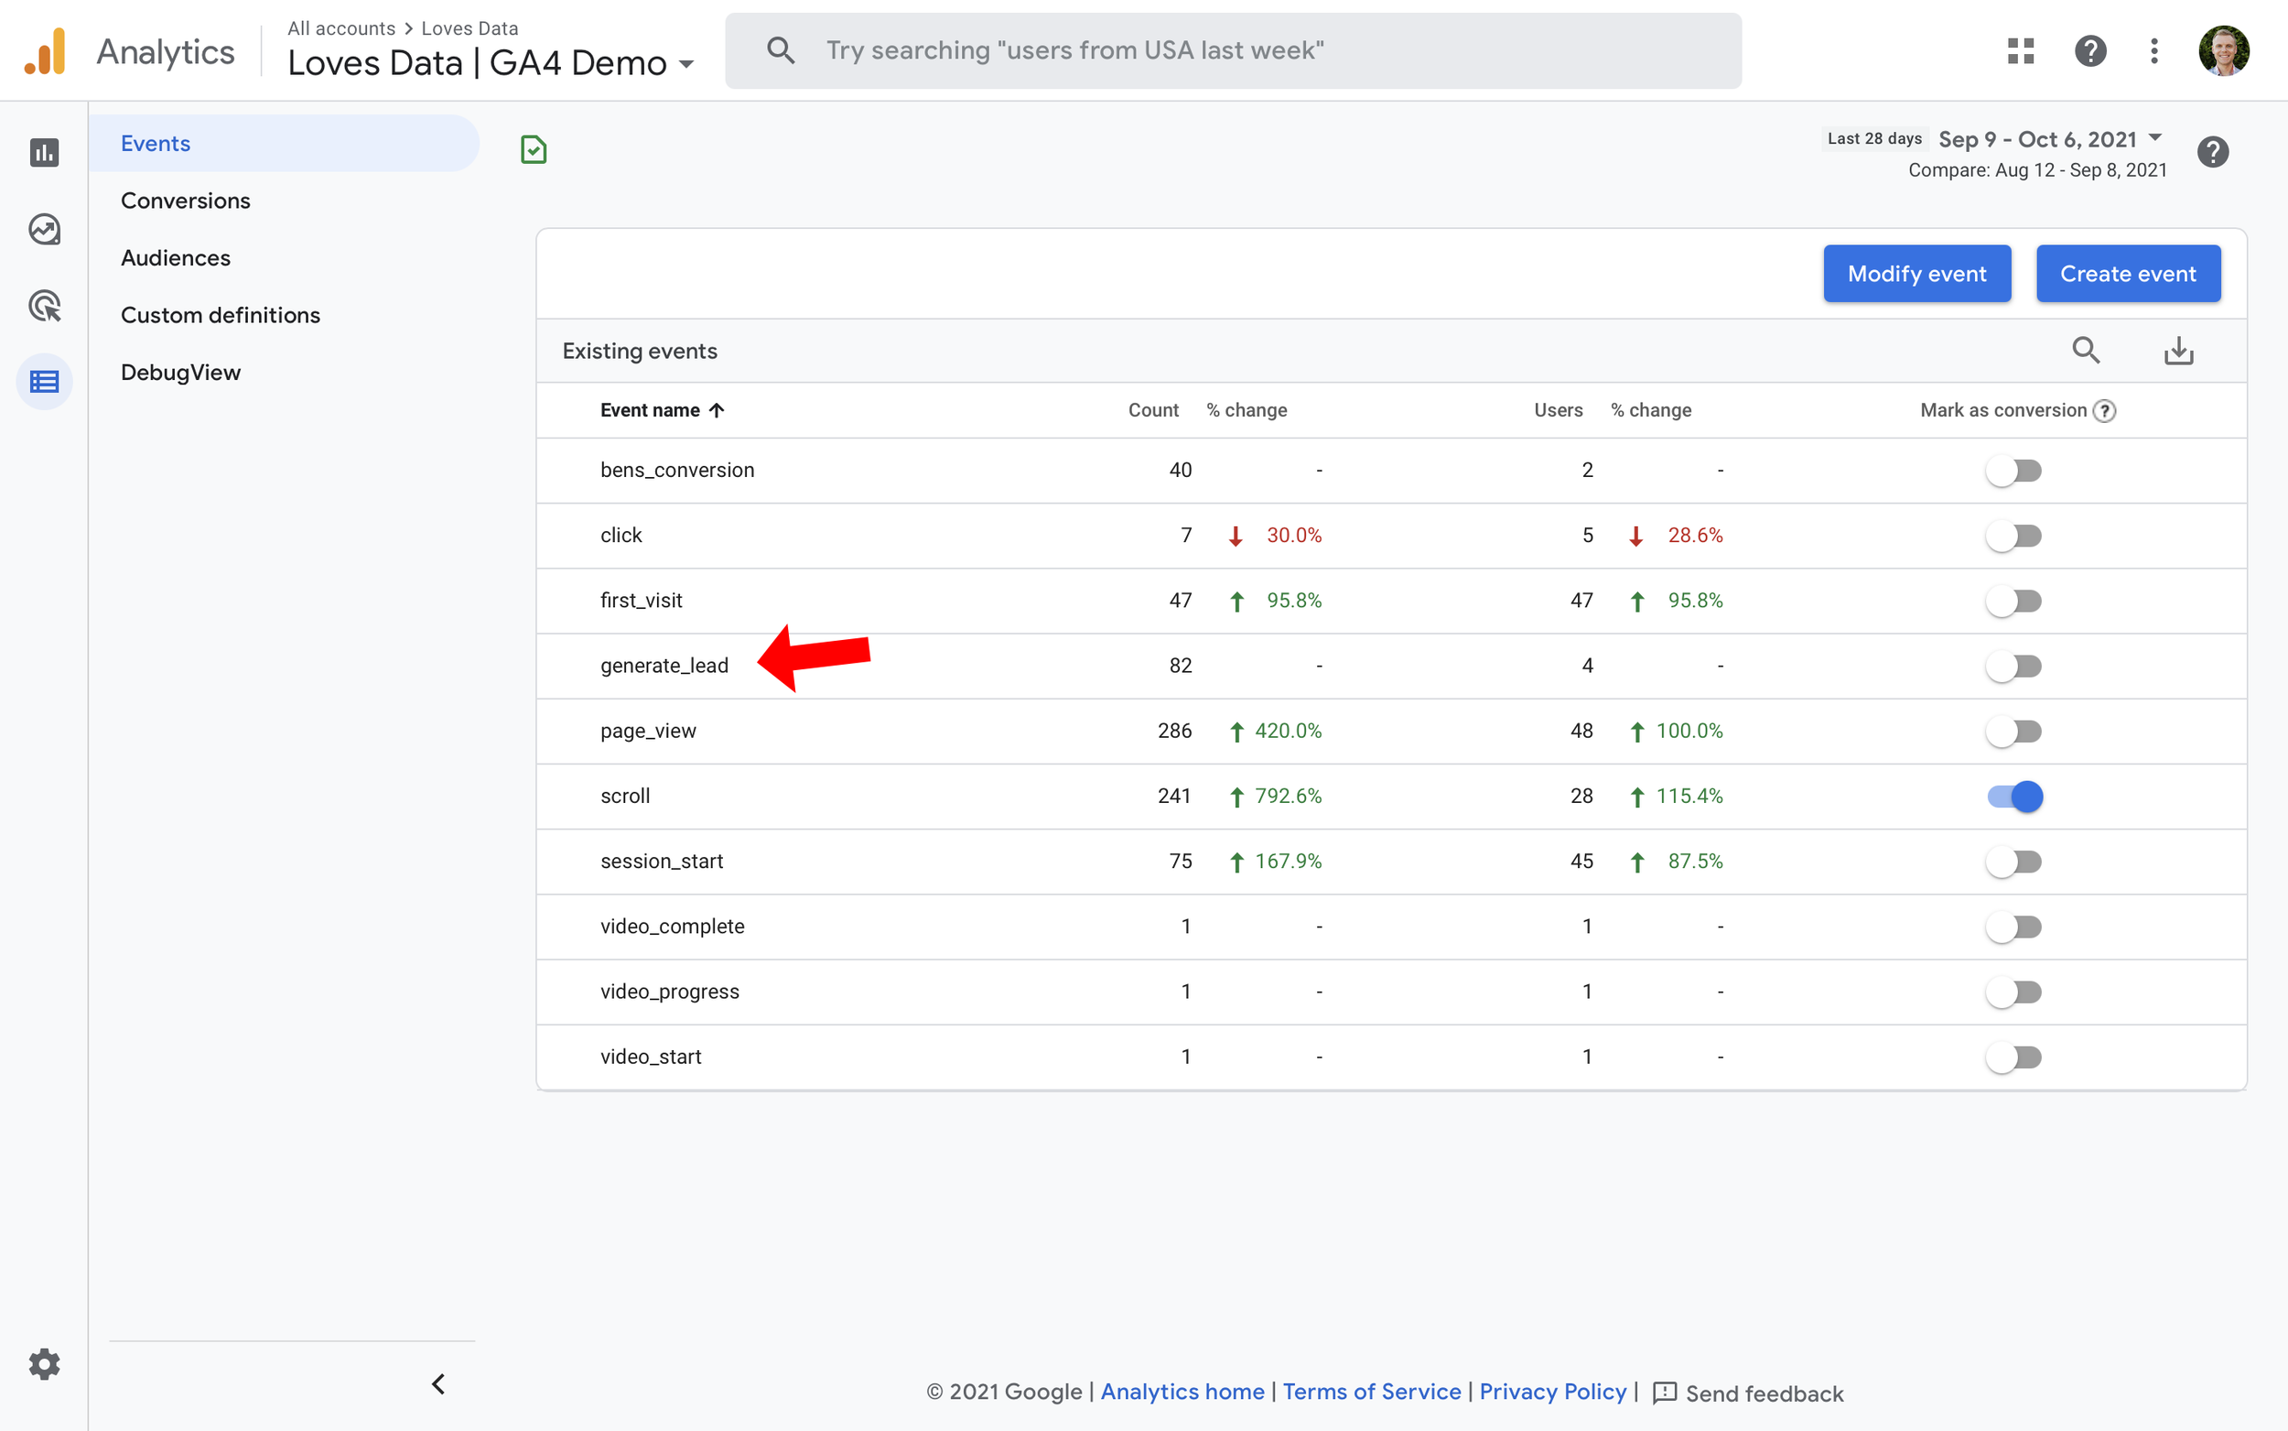Open Terms of Service link
The image size is (2288, 1431).
pyautogui.click(x=1373, y=1392)
